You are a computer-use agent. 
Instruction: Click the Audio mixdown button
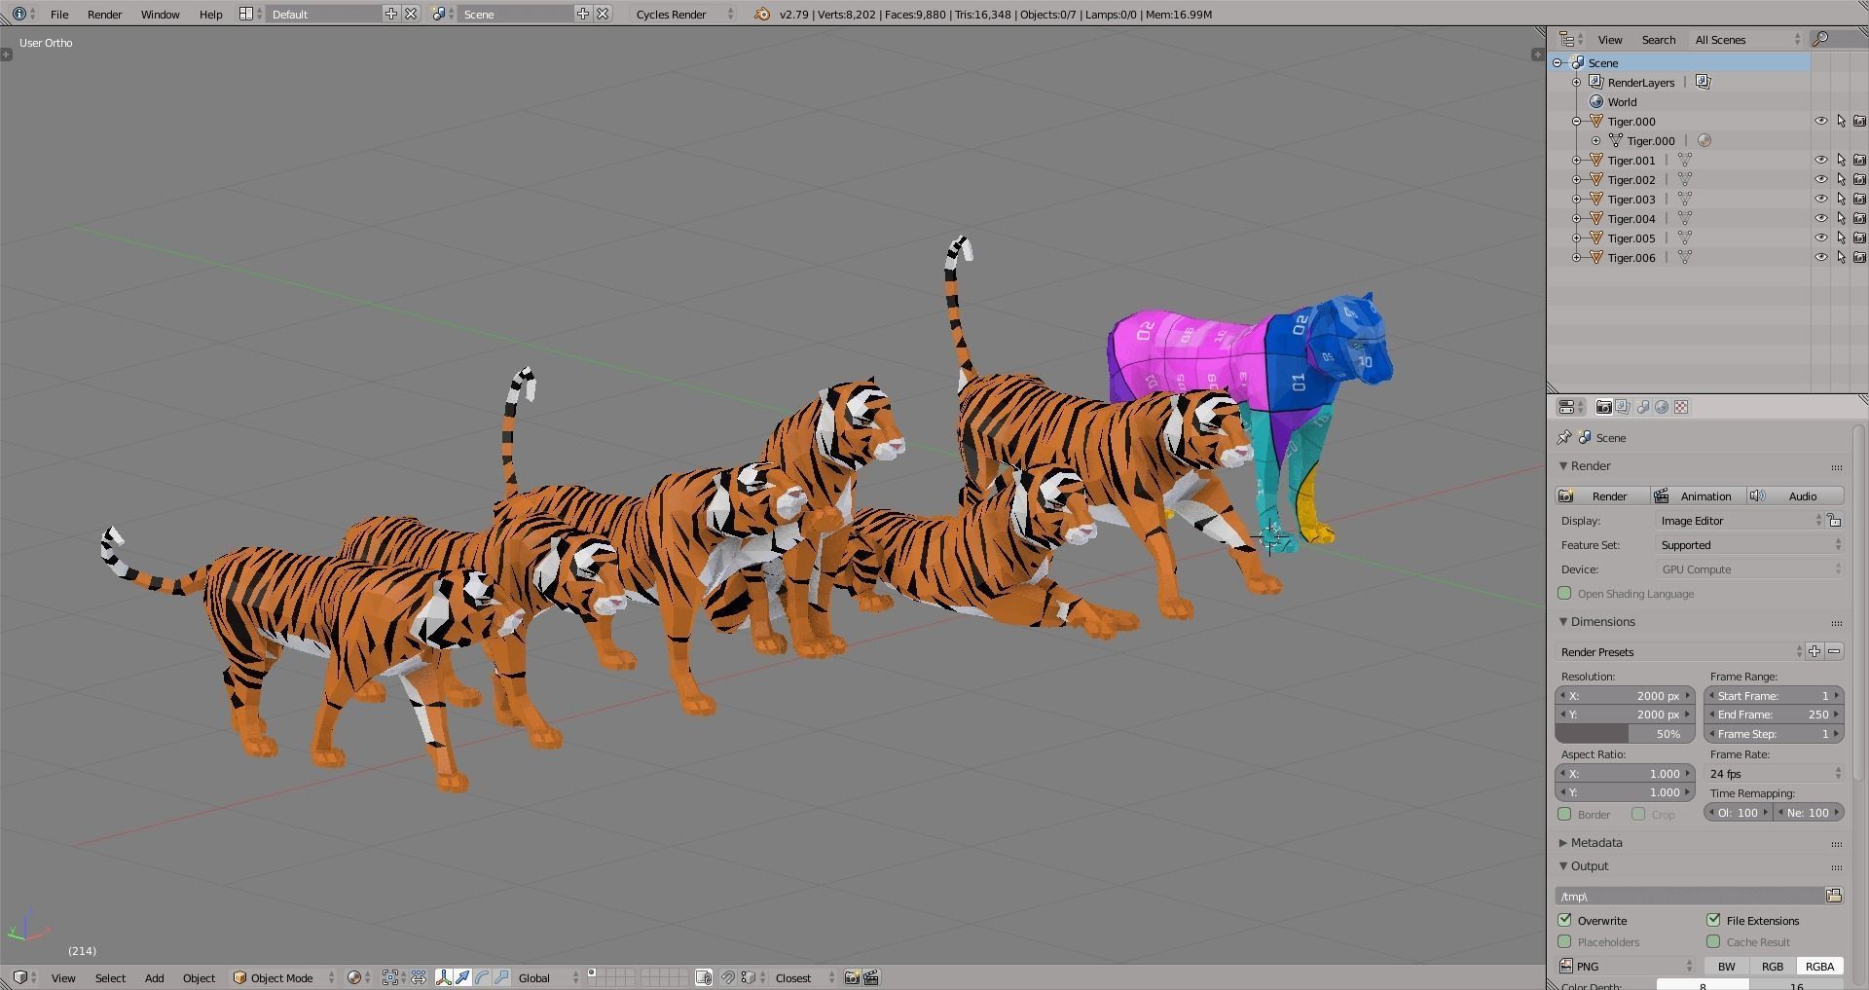click(x=1795, y=495)
